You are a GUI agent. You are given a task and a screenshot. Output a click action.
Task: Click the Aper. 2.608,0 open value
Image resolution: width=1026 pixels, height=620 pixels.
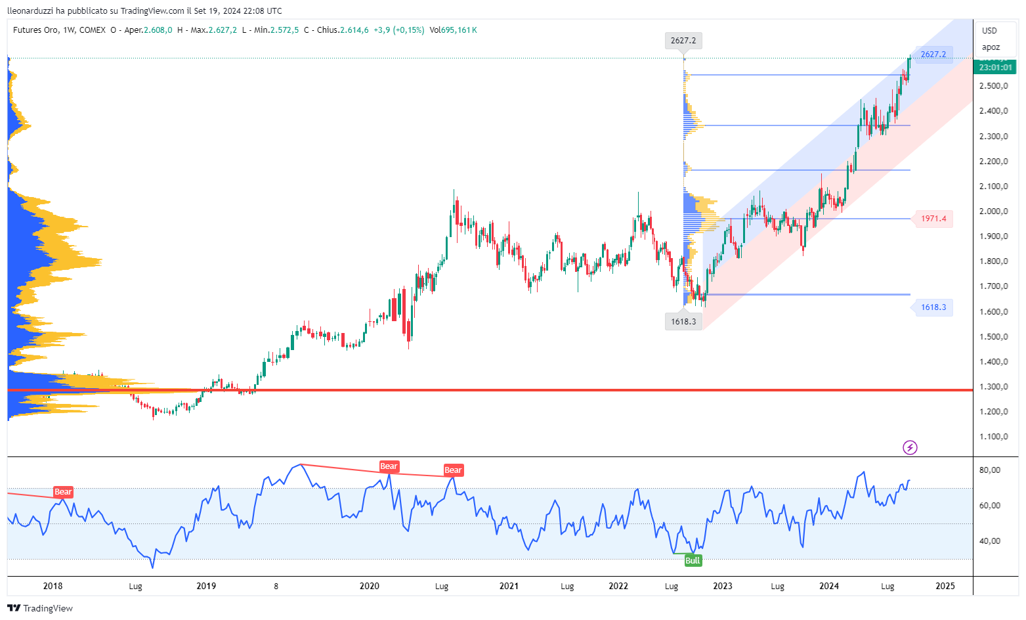pyautogui.click(x=148, y=30)
